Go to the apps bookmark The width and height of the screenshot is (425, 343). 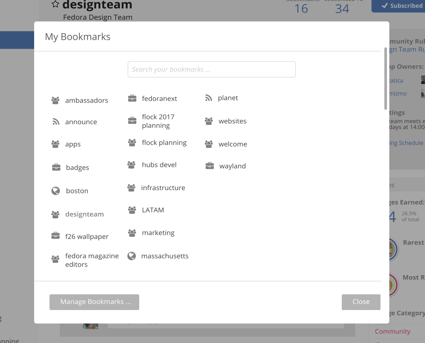tap(73, 144)
